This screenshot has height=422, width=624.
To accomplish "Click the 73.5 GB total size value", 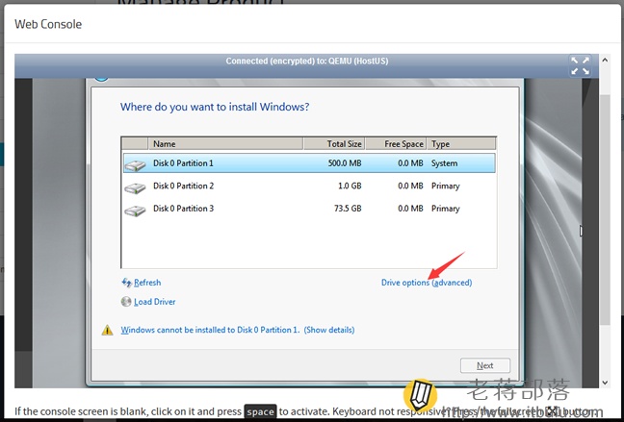I will click(x=348, y=209).
